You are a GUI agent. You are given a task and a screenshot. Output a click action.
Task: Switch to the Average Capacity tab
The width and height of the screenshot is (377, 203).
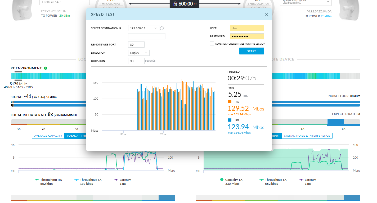pos(48,136)
